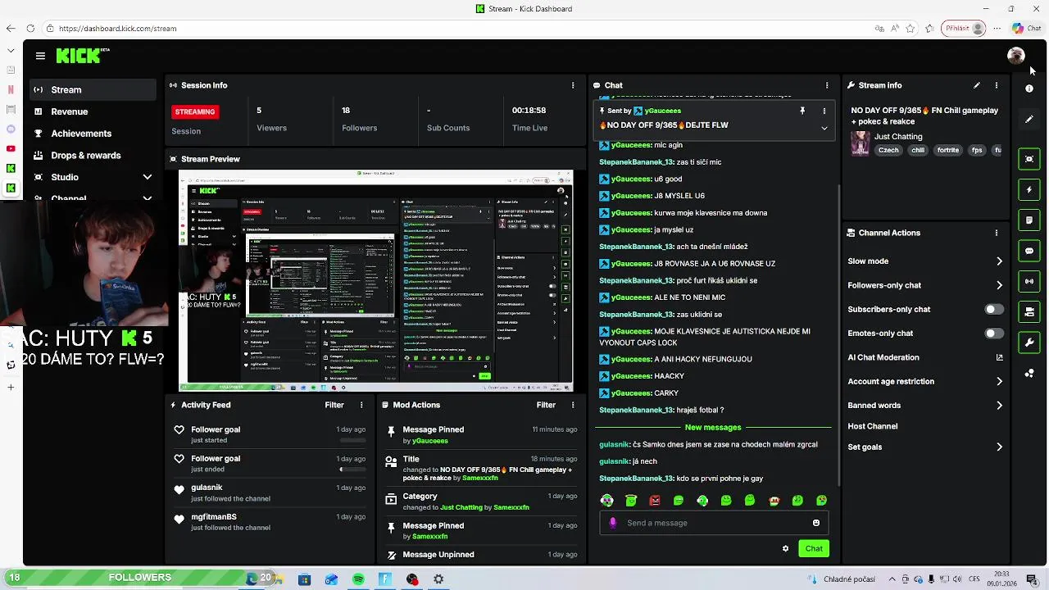Image resolution: width=1049 pixels, height=590 pixels.
Task: Click the browser back arrow
Action: (10, 29)
